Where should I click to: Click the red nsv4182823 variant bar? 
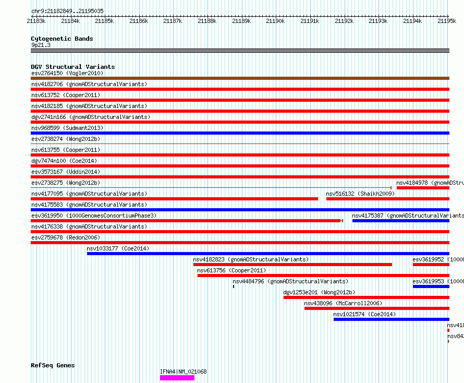292,265
